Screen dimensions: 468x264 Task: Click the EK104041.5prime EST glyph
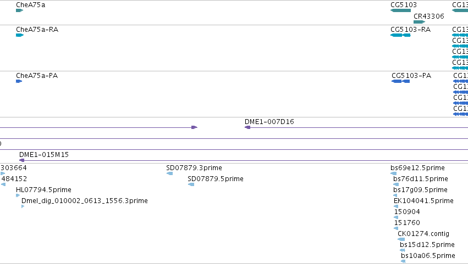[x=396, y=206]
